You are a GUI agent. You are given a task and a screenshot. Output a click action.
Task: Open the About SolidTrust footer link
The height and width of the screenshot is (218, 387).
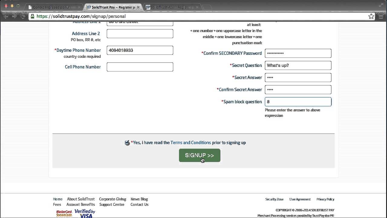[x=81, y=199]
